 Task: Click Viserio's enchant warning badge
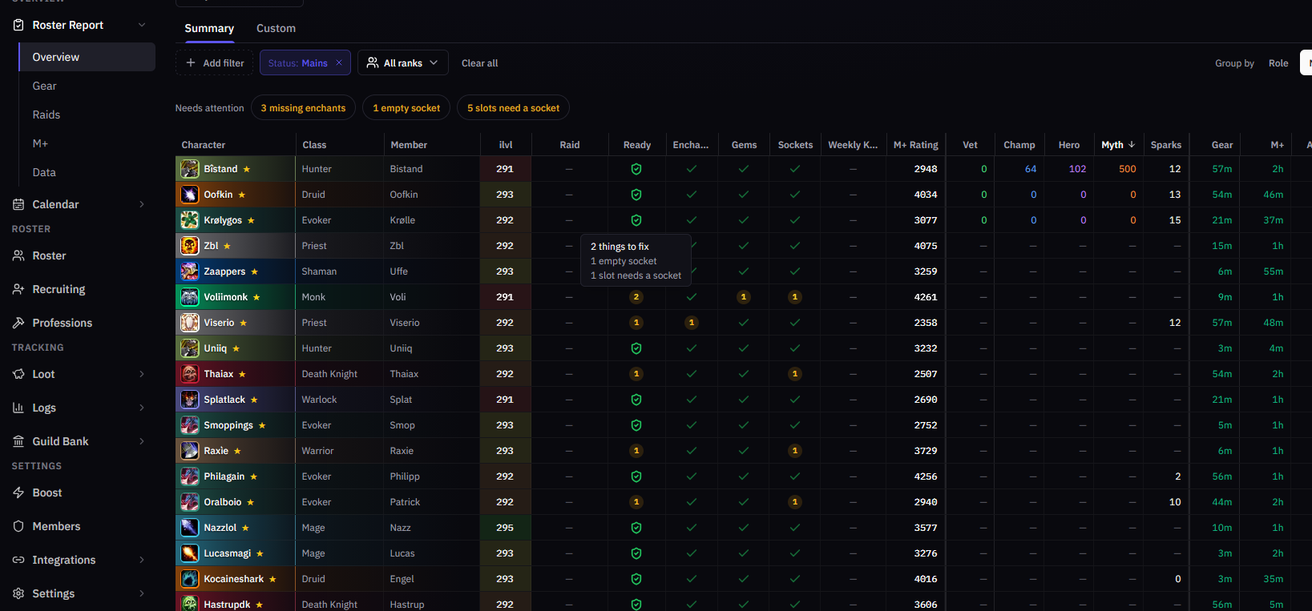click(x=692, y=323)
